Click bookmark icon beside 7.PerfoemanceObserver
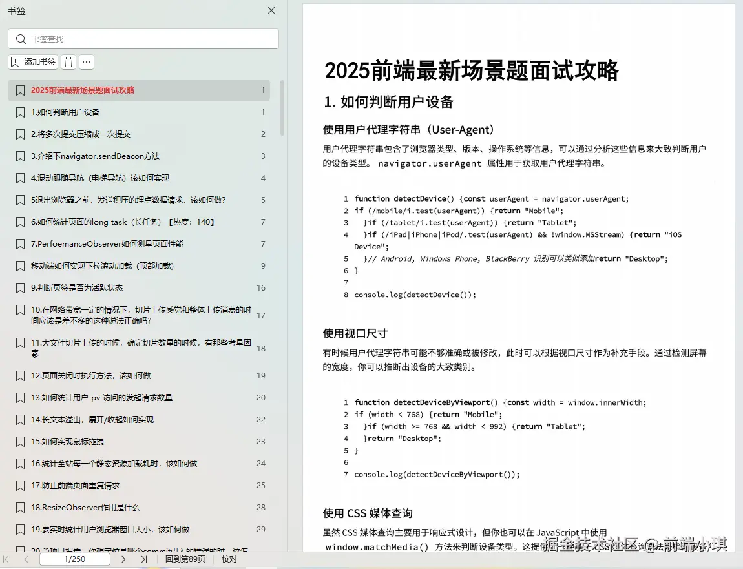The width and height of the screenshot is (743, 569). [20, 244]
